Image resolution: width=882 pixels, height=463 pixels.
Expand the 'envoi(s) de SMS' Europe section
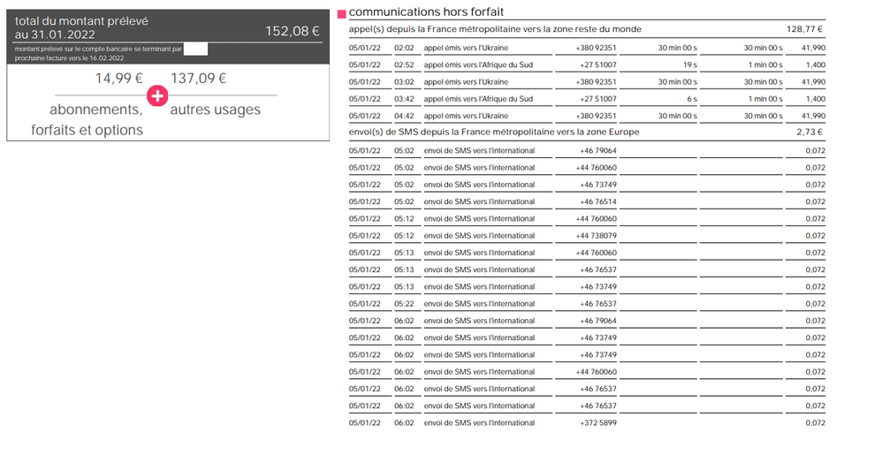(494, 132)
